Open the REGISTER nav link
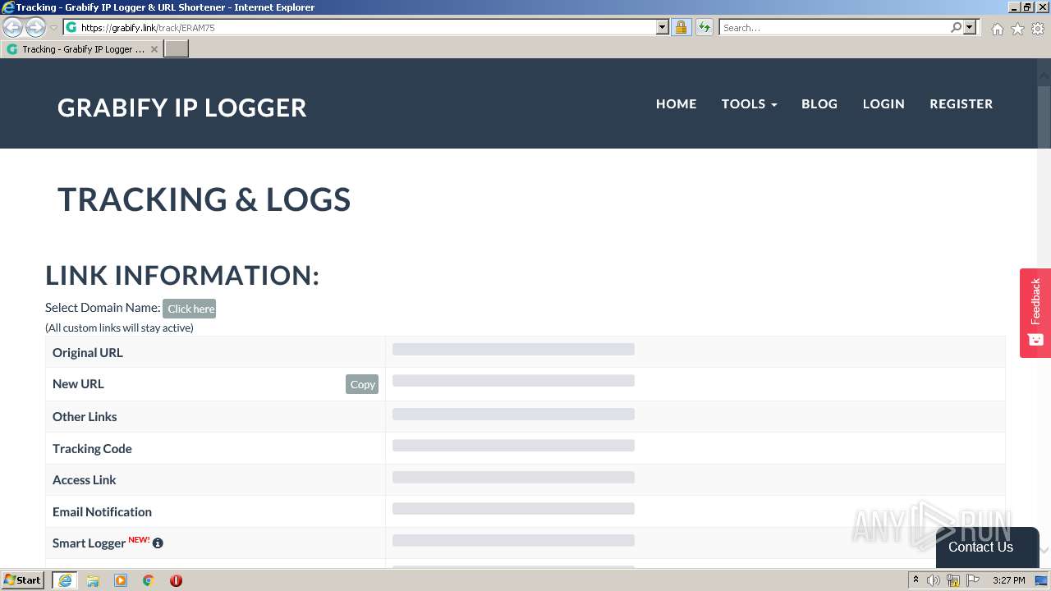 pos(961,103)
